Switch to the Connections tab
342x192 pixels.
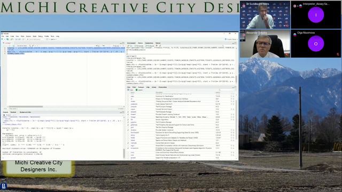[x=149, y=43]
